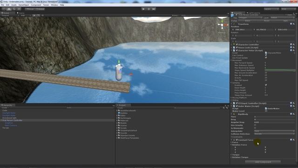Open the File menu
298x168 pixels.
pyautogui.click(x=2, y=5)
